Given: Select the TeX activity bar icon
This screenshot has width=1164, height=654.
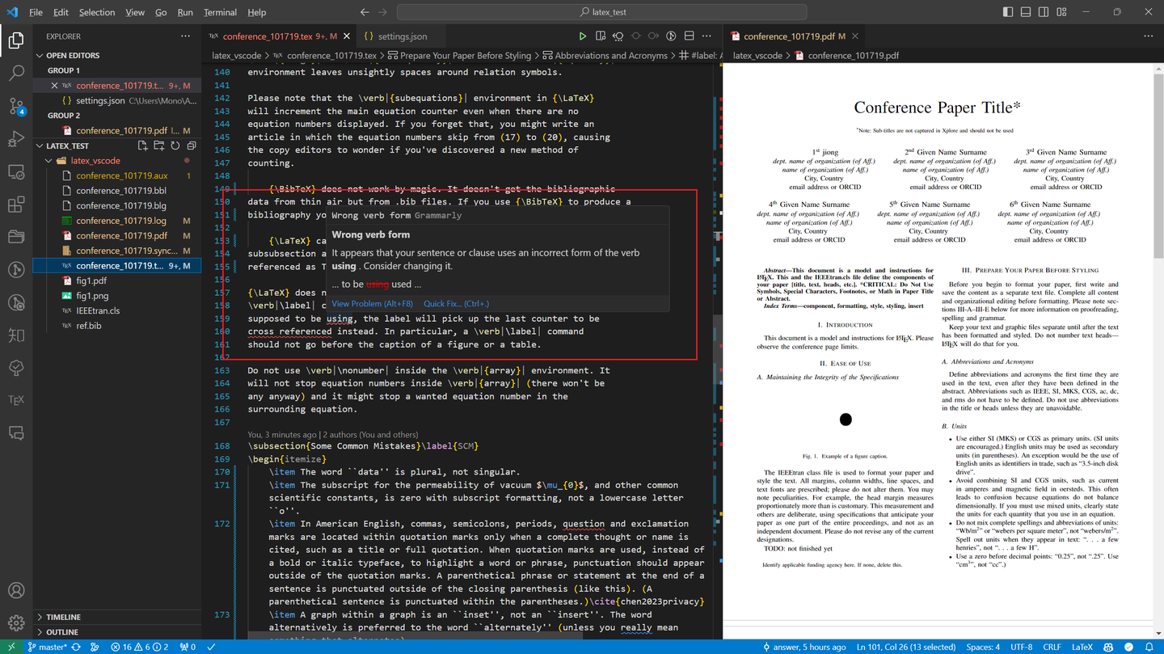Looking at the screenshot, I should (x=16, y=399).
